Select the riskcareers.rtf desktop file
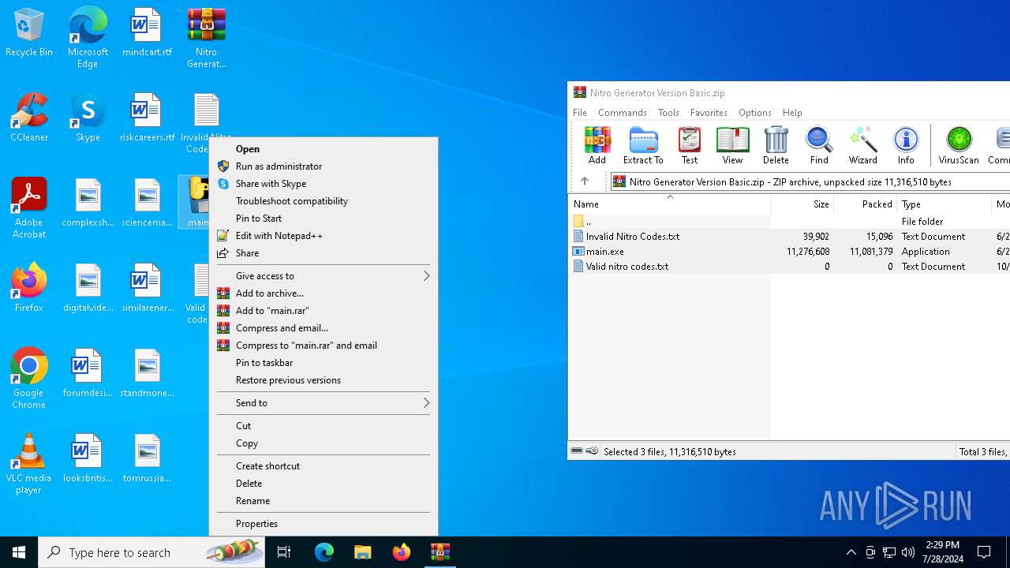Image resolution: width=1010 pixels, height=568 pixels. pos(147,118)
